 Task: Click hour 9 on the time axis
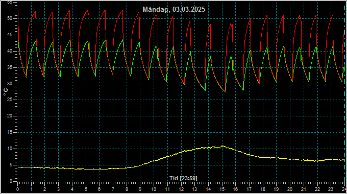140,189
